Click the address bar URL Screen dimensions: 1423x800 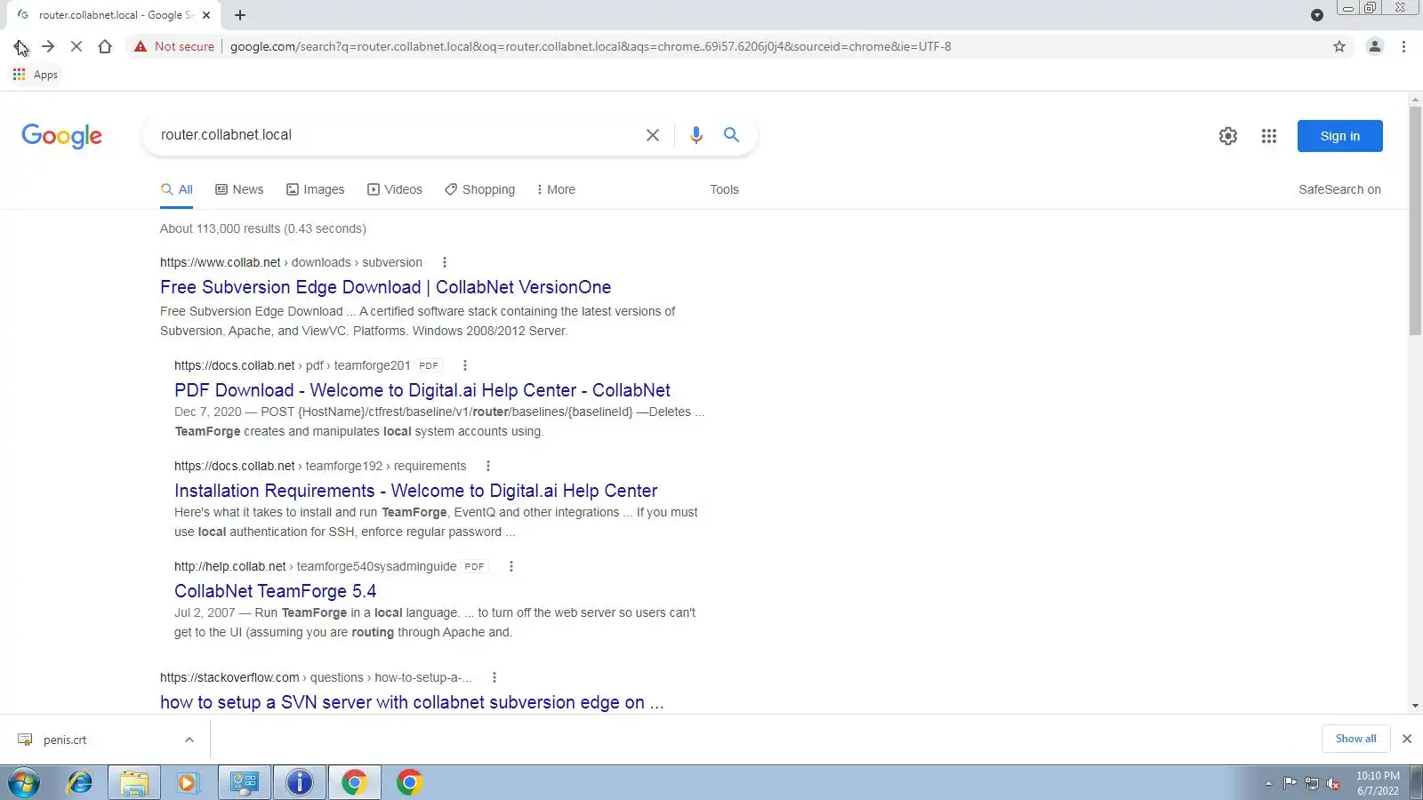coord(591,46)
